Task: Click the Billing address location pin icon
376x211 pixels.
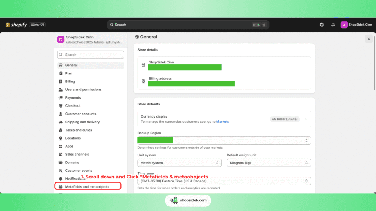Action: pos(143,81)
